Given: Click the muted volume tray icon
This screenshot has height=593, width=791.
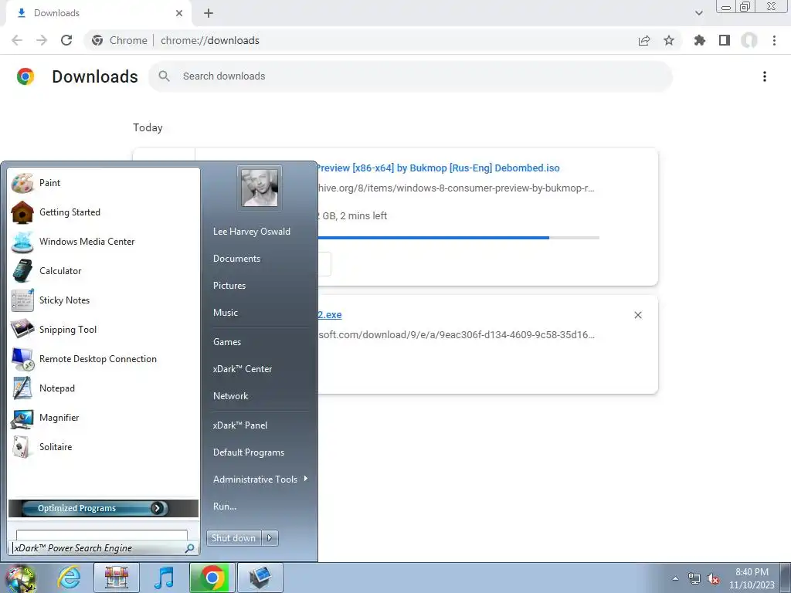Looking at the screenshot, I should pos(713,579).
